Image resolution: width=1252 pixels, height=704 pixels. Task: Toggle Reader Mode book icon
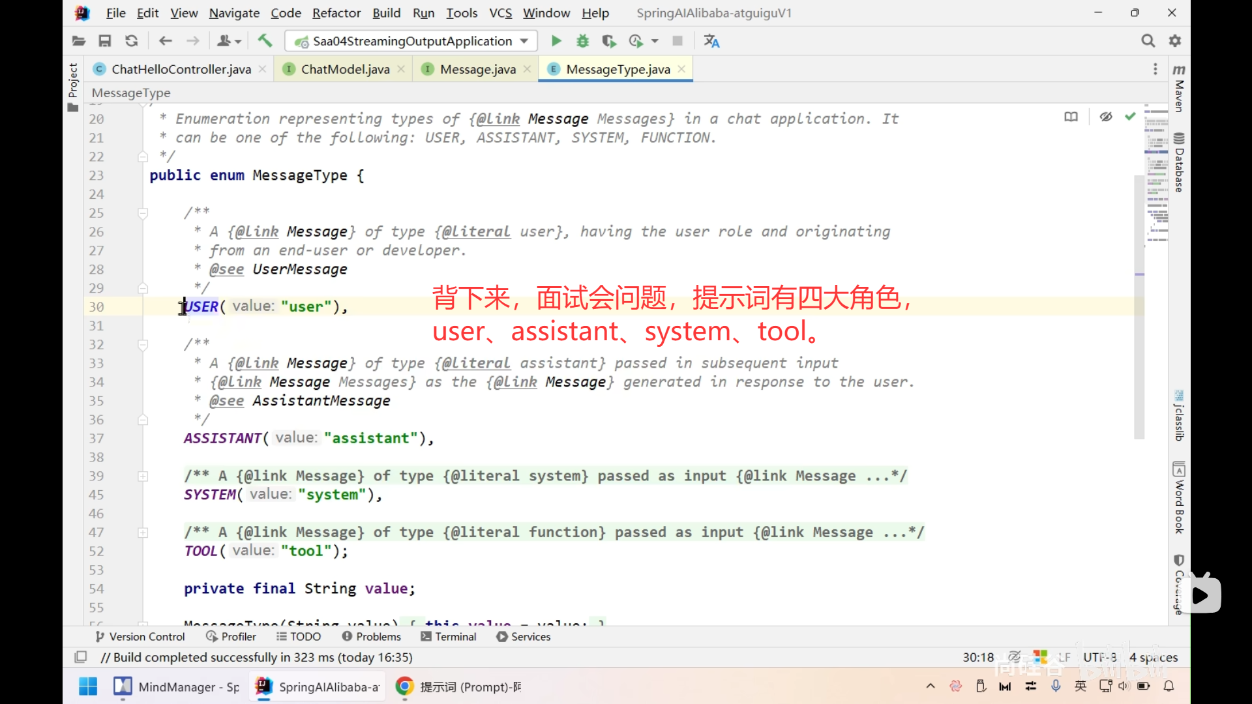1071,117
